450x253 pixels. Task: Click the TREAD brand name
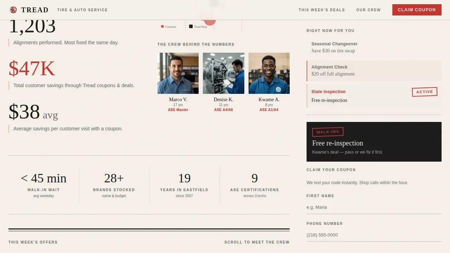click(35, 10)
